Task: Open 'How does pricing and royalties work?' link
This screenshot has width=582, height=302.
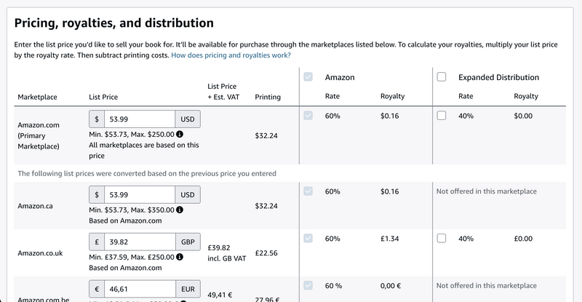Action: [231, 55]
